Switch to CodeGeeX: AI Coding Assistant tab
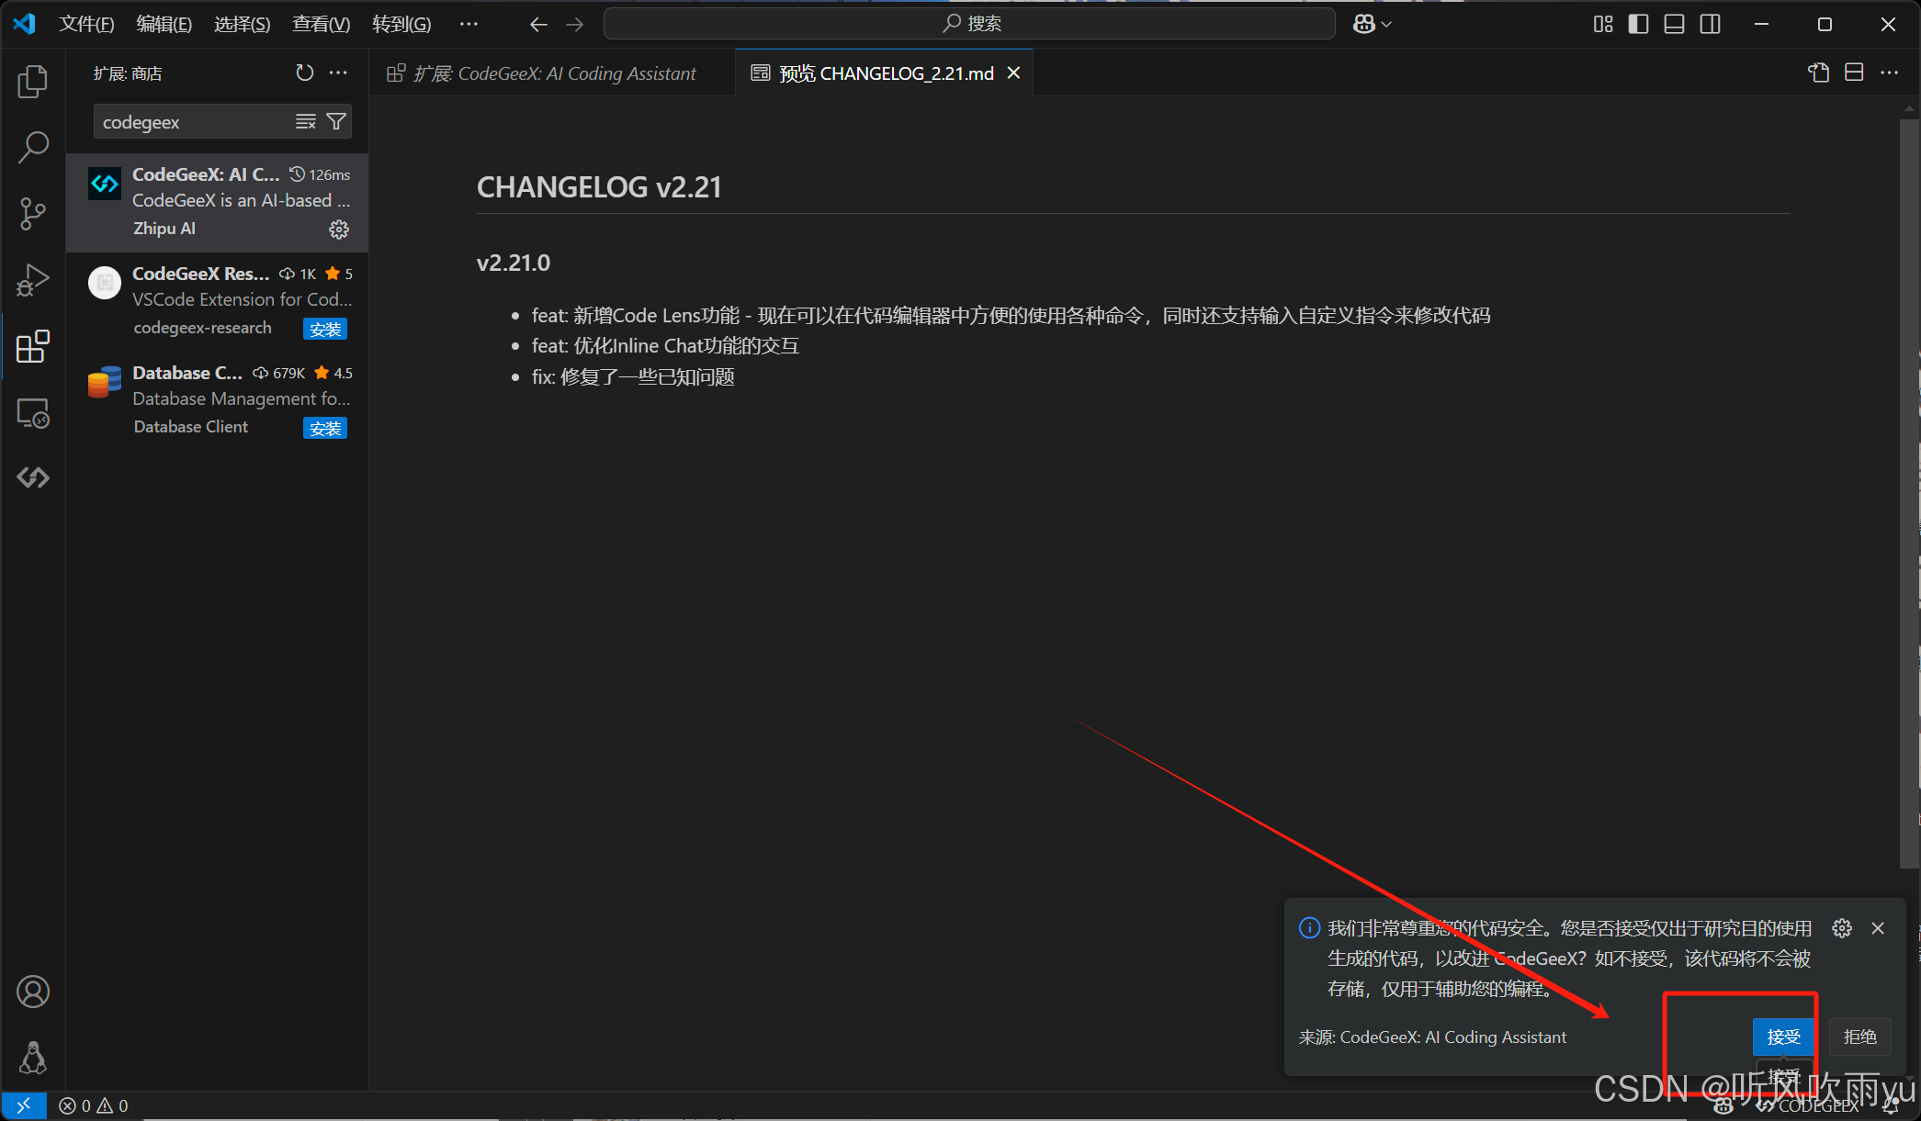 [554, 73]
